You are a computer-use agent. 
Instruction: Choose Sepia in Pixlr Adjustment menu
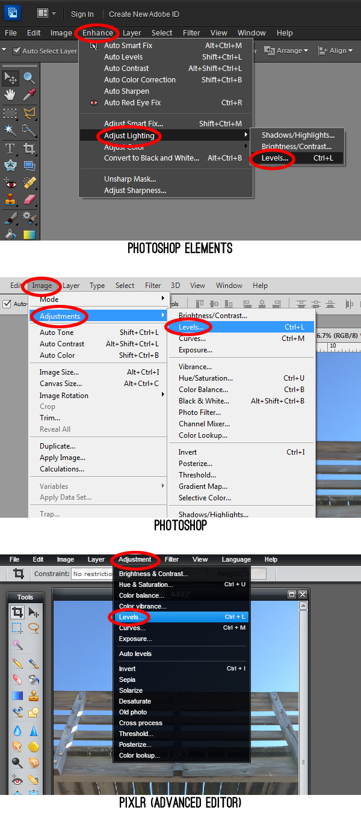click(x=180, y=679)
